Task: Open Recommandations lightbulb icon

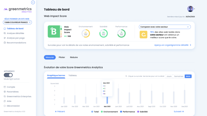Action: (x=5, y=43)
